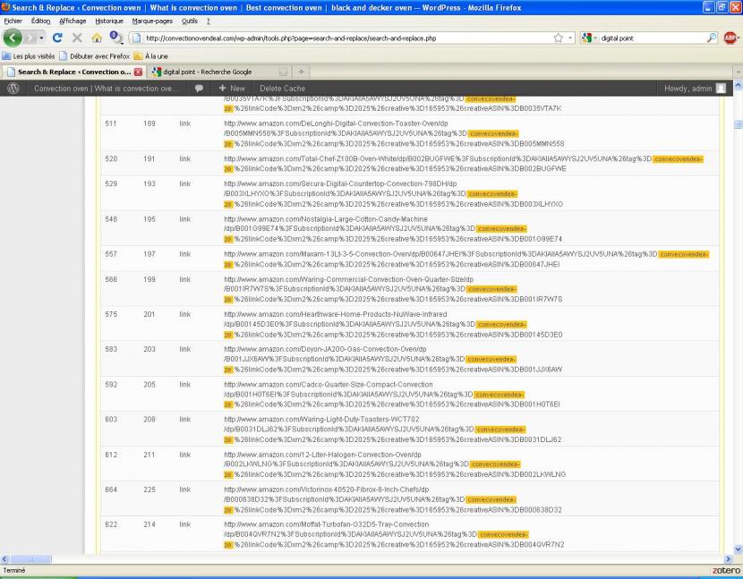Open the Outils menu
743x579 pixels.
tap(190, 21)
